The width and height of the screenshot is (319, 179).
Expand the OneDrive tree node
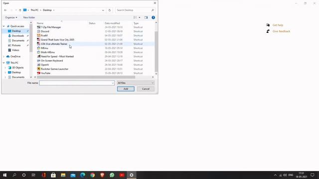(3, 56)
